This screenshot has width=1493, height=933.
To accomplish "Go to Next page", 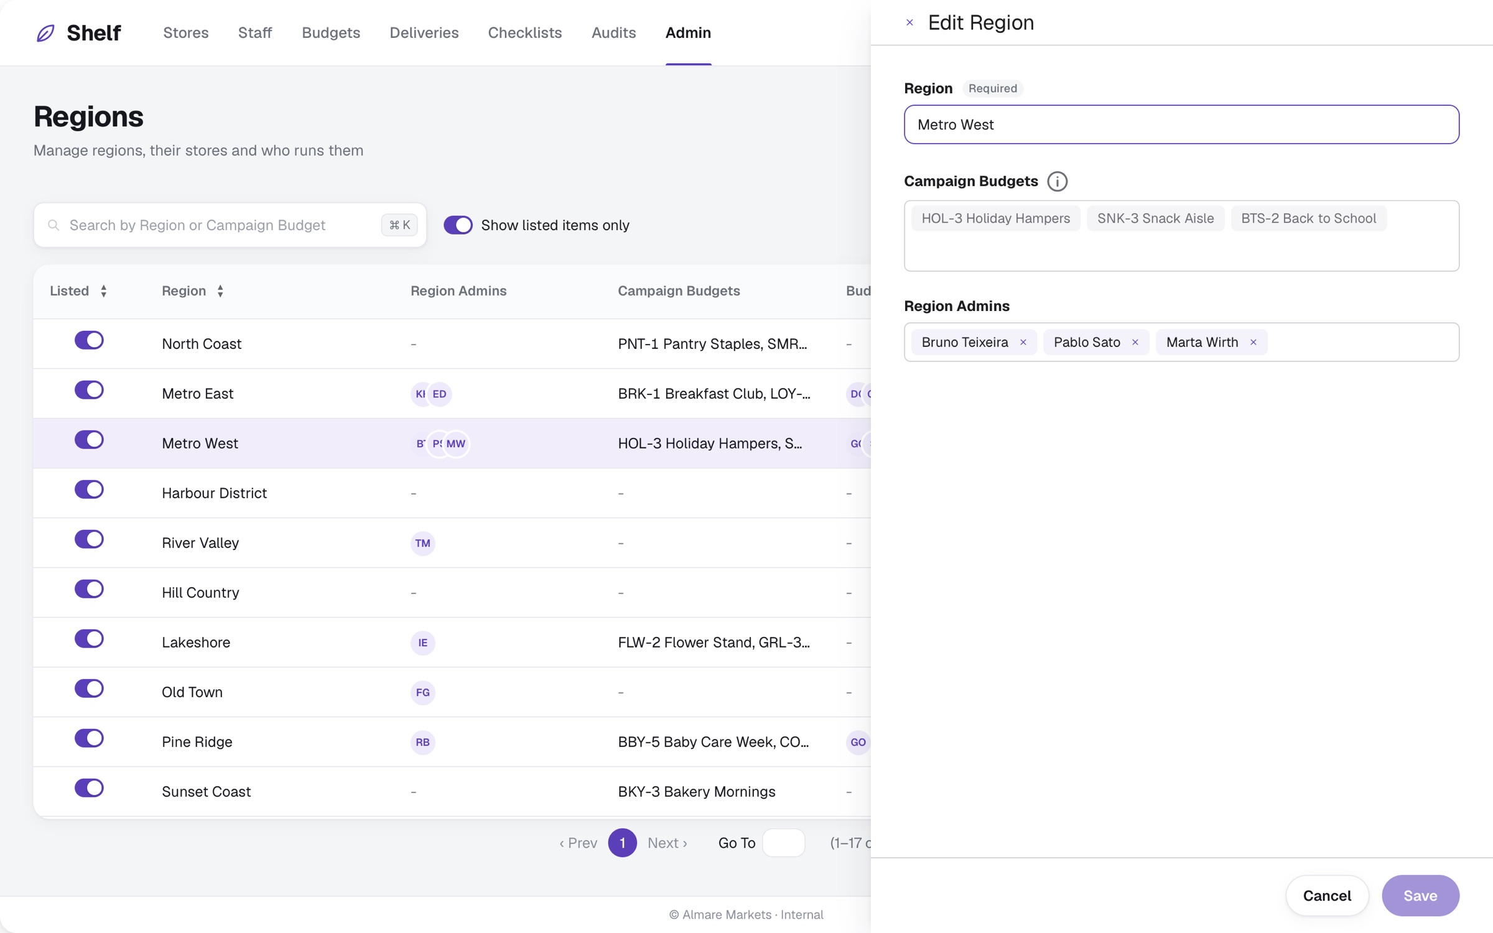I will pyautogui.click(x=667, y=843).
